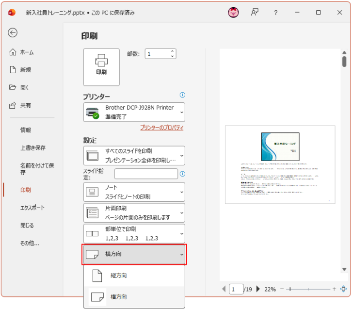Viewport: 353px width, 309px height.
Task: Click the back arrow icon
Action: [x=13, y=33]
